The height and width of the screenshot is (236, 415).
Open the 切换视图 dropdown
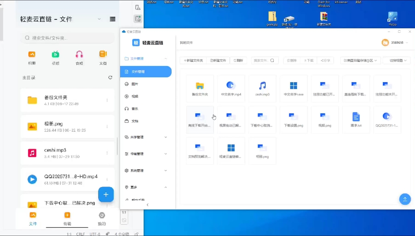[396, 60]
